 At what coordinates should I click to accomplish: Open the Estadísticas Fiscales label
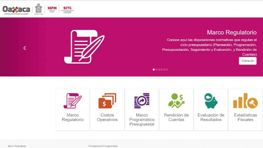pos(245,117)
